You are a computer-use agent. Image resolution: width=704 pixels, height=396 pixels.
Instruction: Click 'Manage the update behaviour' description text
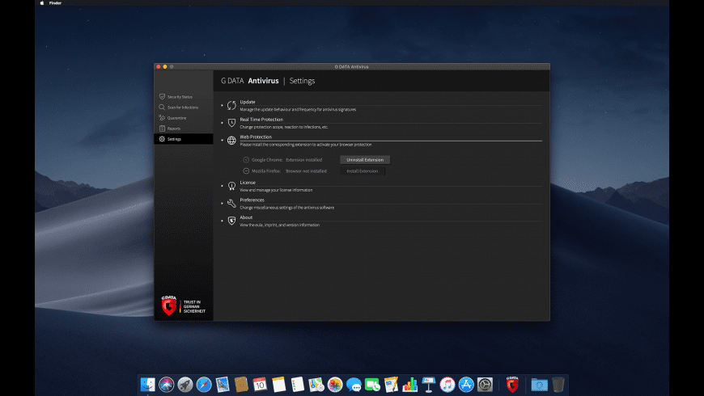click(x=298, y=109)
